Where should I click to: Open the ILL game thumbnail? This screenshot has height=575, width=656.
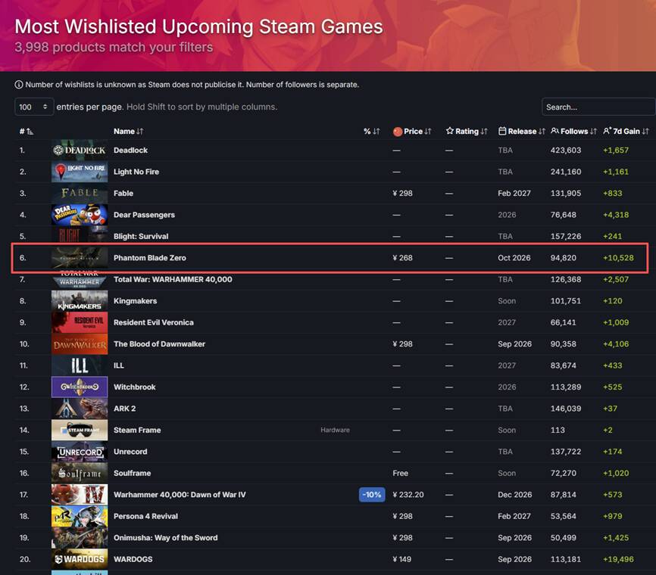[80, 365]
